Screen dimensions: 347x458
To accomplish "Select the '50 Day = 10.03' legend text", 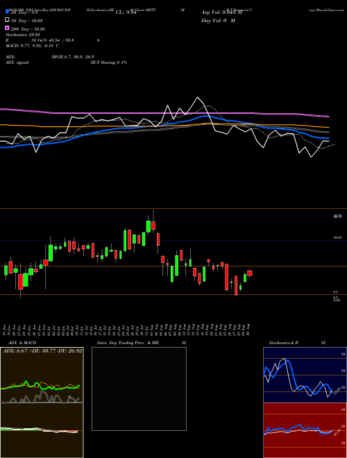I will click(x=26, y=20).
